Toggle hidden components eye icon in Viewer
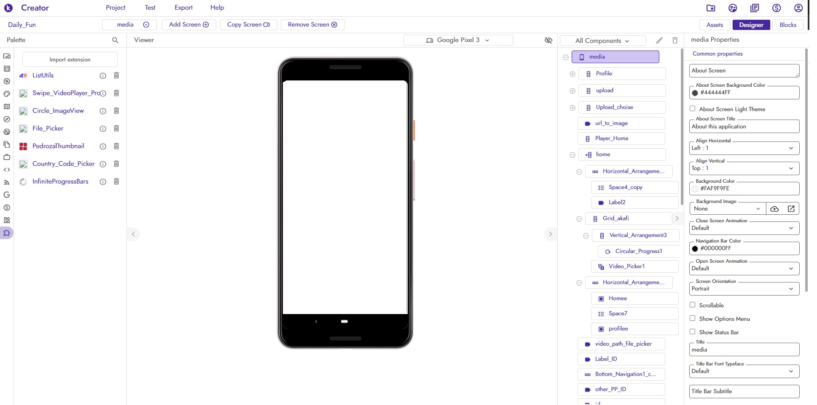 (x=548, y=40)
